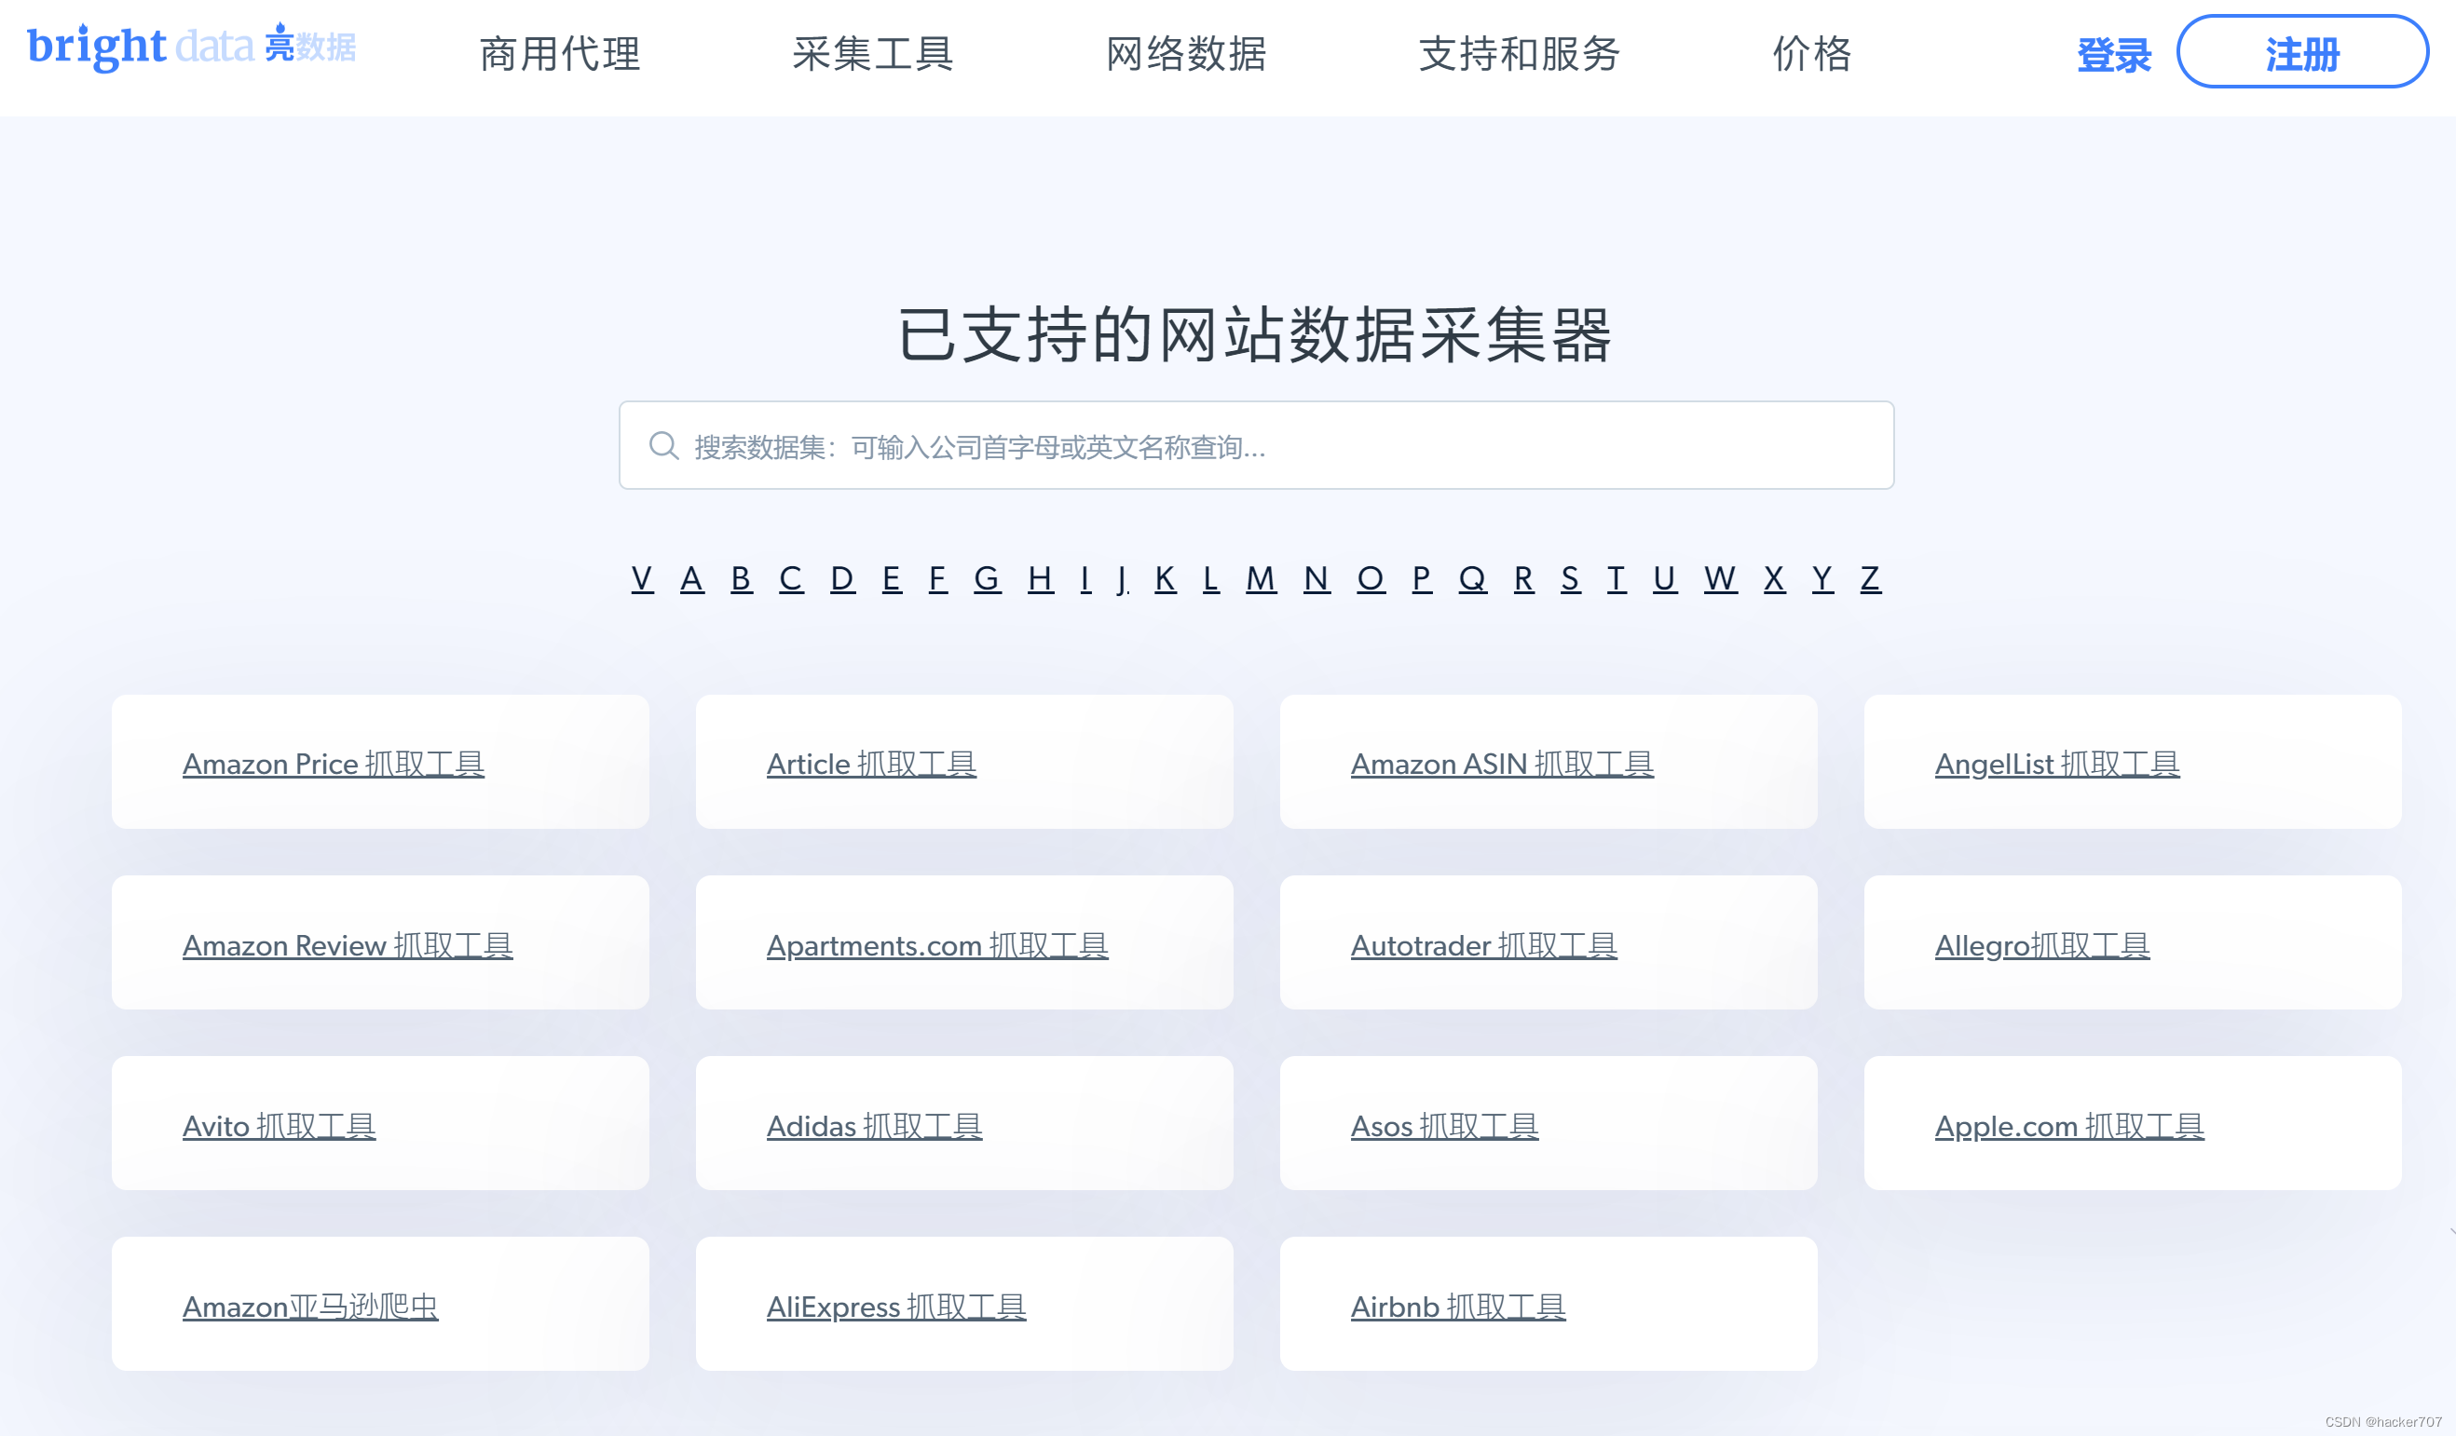Viewport: 2456px width, 1436px height.
Task: Filter by letter X
Action: [1775, 578]
